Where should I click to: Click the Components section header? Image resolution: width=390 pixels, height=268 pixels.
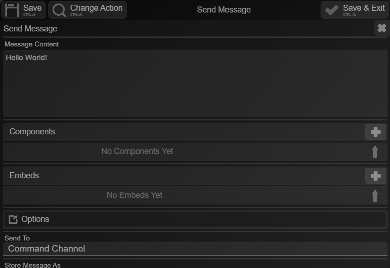coord(32,132)
